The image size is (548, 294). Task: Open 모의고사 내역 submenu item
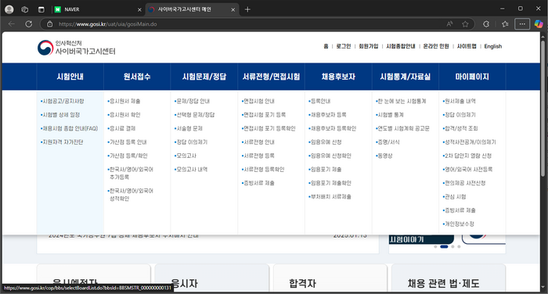(191, 169)
